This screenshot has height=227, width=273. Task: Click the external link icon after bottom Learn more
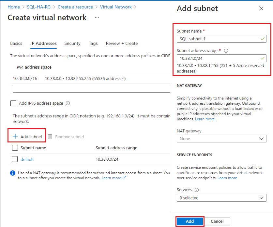tap(124, 178)
